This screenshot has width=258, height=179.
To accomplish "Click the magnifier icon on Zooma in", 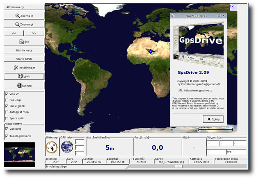I will 18,16.
